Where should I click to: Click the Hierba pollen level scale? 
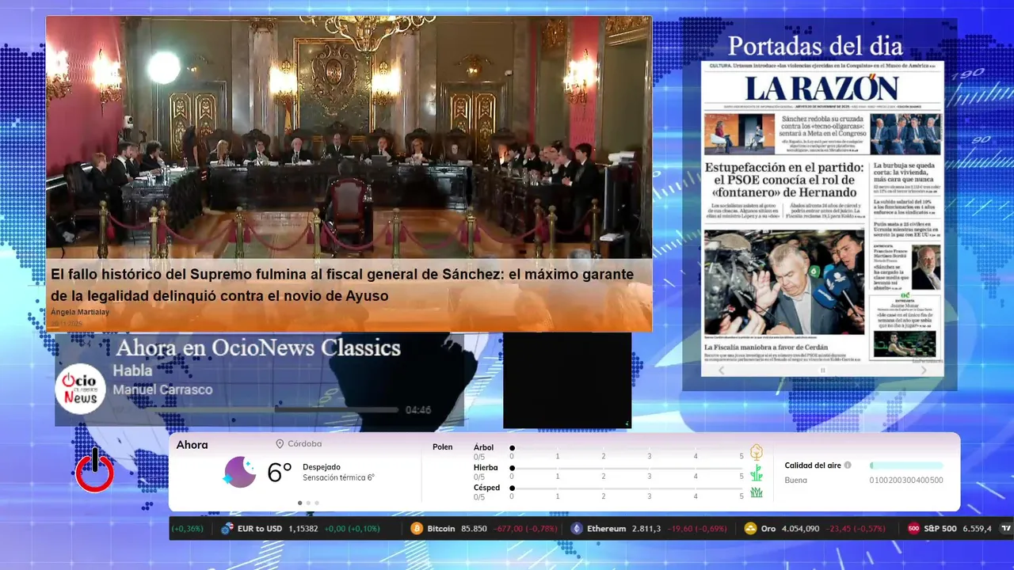tap(627, 469)
